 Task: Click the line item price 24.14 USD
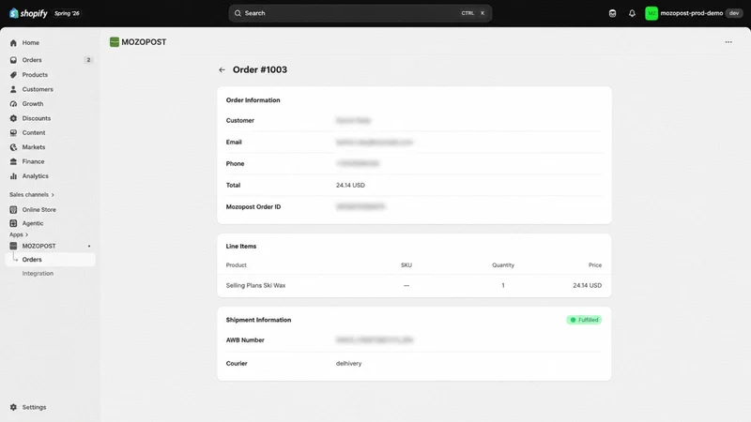click(x=588, y=285)
